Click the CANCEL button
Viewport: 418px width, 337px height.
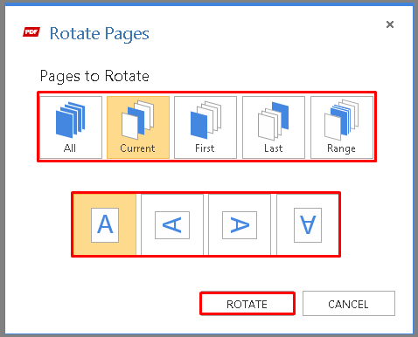(x=349, y=304)
